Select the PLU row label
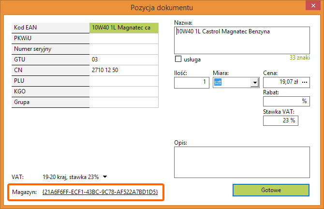 click(50, 81)
